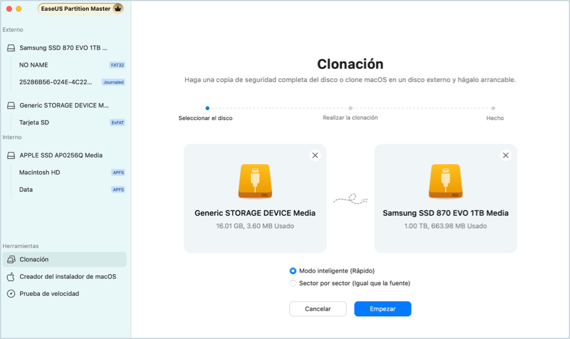Click the disk icon beside Samsung SSD 870 EVO
Viewport: 570px width, 339px height.
[11, 48]
